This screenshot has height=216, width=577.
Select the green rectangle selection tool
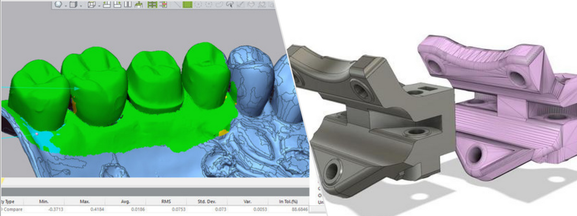(188, 5)
